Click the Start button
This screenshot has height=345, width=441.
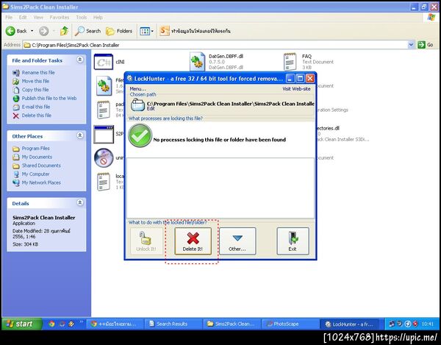point(21,324)
